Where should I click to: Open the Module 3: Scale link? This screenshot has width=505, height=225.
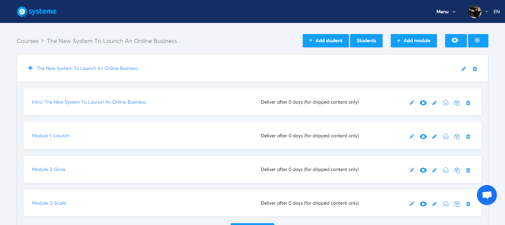pos(49,203)
